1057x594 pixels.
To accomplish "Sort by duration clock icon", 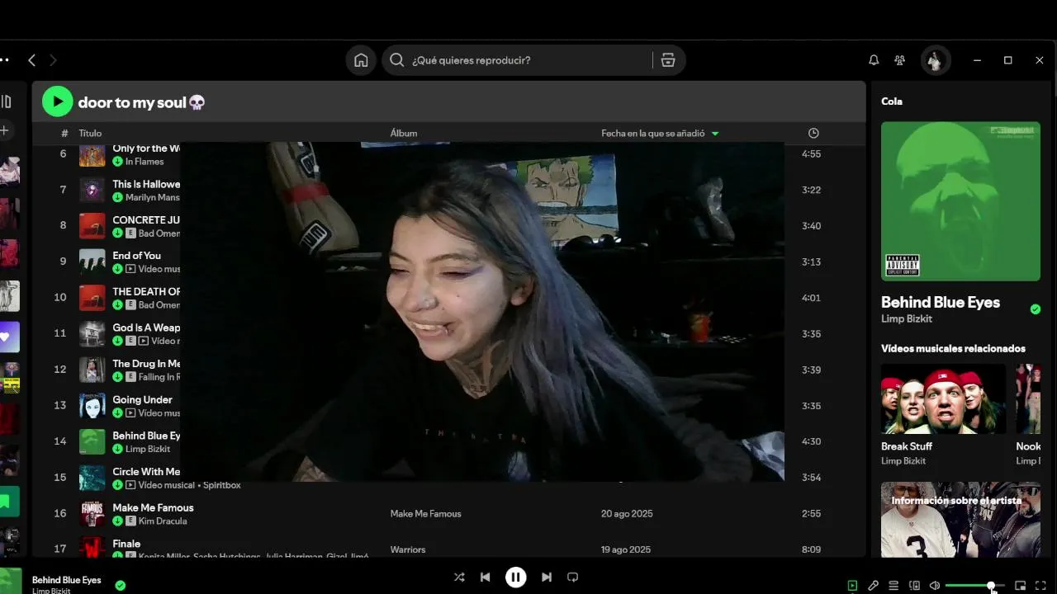I will click(813, 133).
